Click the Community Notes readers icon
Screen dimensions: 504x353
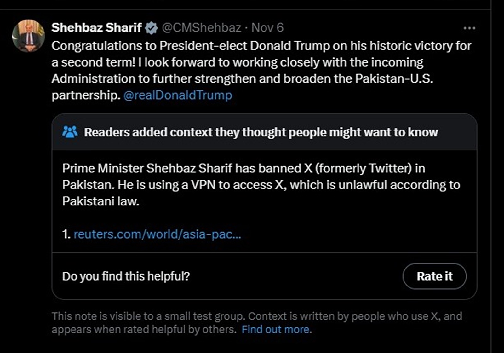(71, 132)
